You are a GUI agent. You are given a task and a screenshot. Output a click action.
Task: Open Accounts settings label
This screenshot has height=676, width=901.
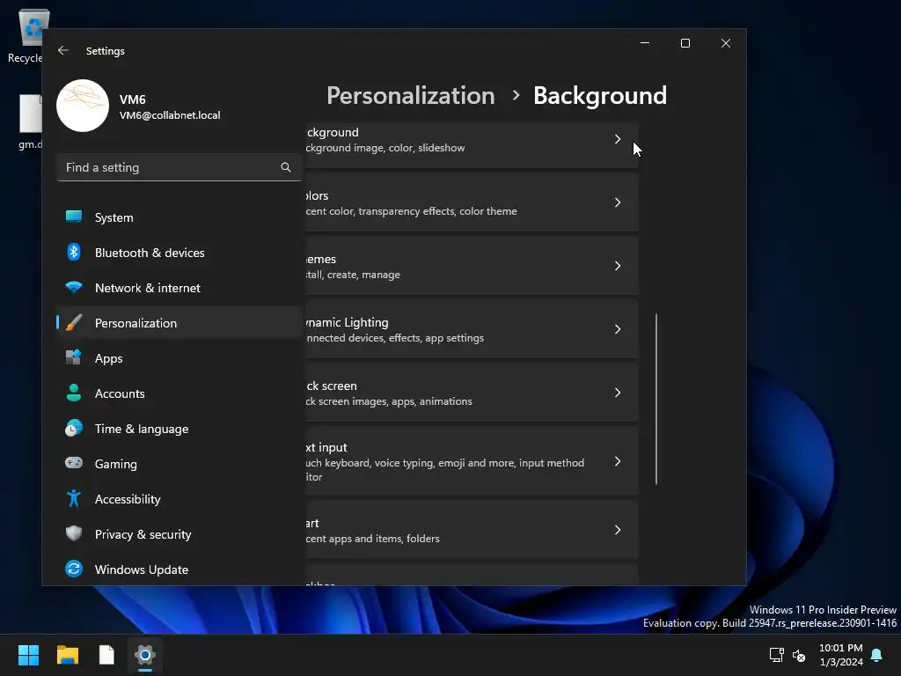120,393
